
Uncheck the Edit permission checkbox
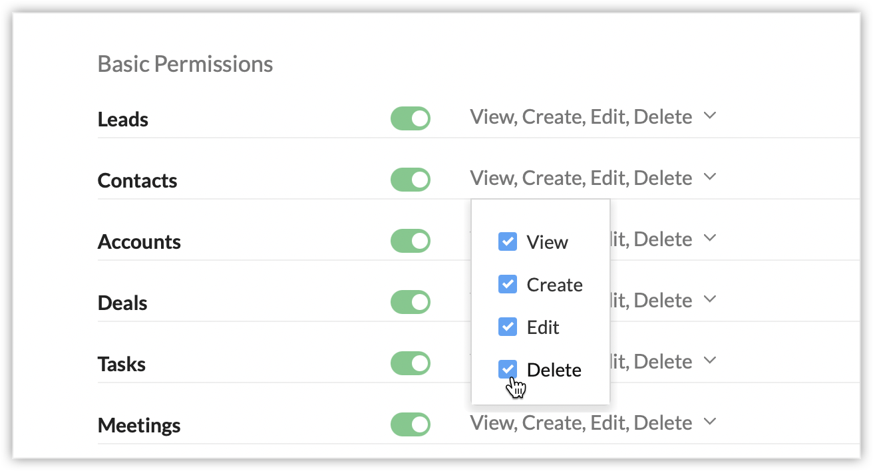pos(508,327)
